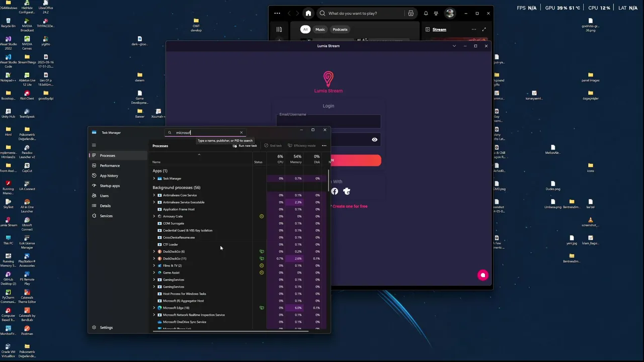Open the Services tab

click(118, 216)
